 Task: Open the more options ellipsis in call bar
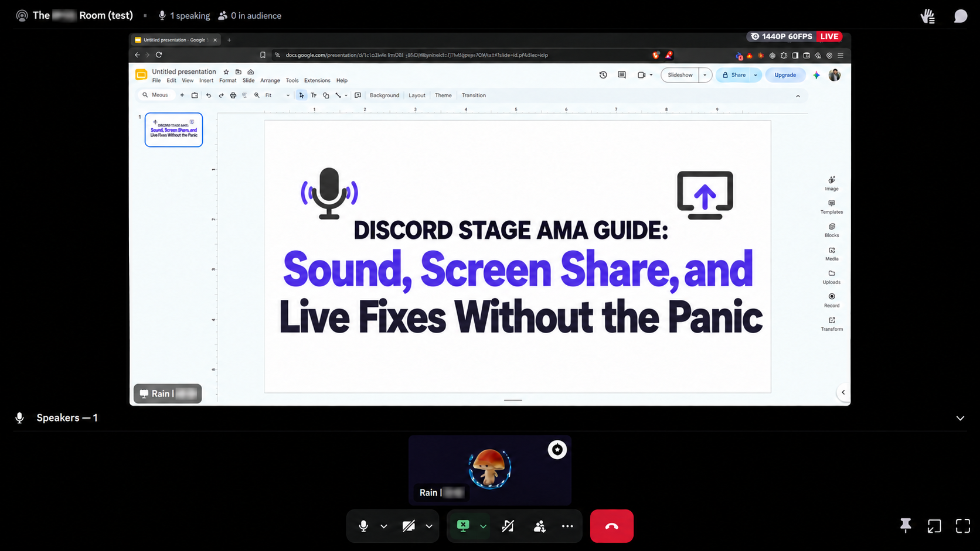click(x=567, y=526)
